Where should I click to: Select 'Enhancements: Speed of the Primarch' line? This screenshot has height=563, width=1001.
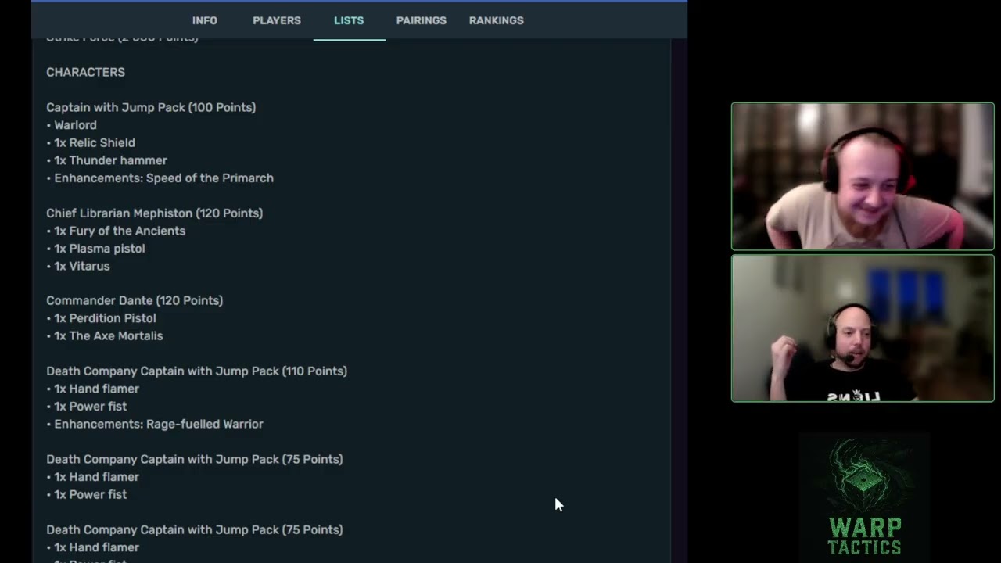click(x=160, y=178)
